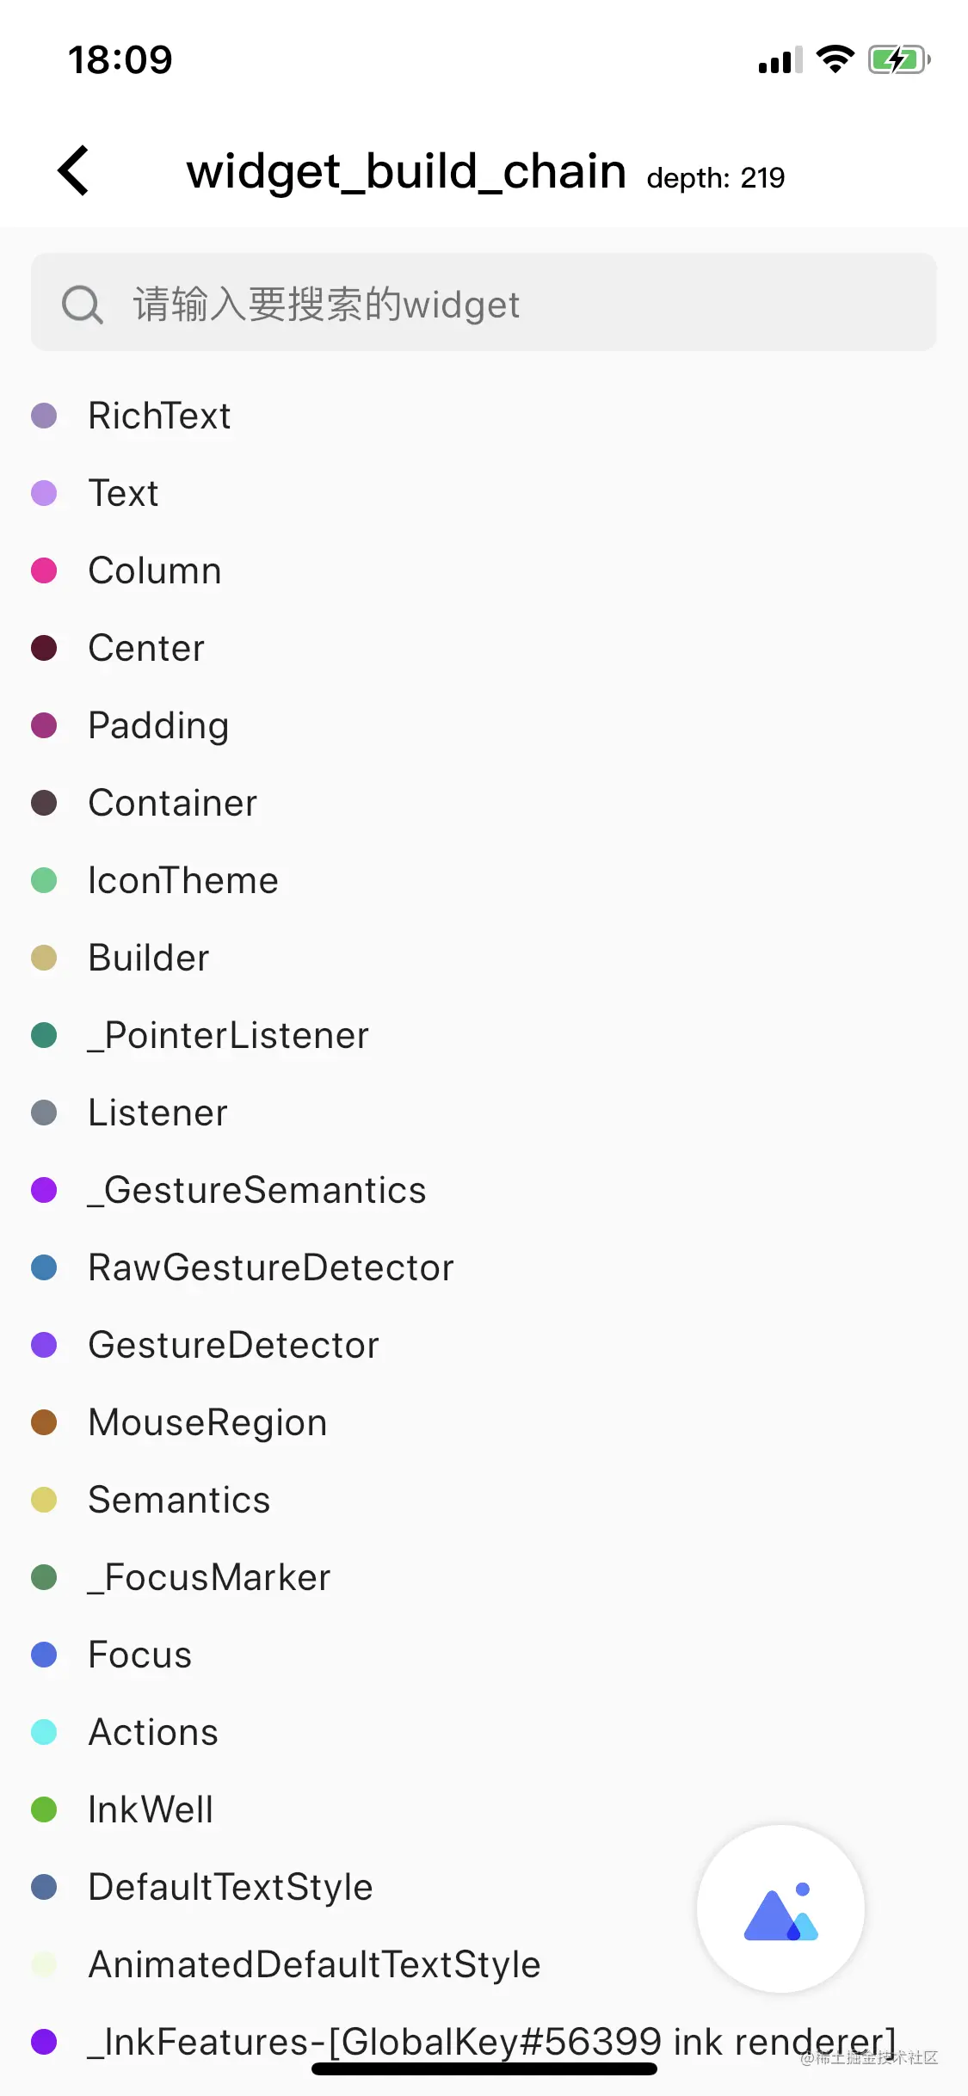Screen dimensions: 968x2096
Task: Select the RawGestureDetector row
Action: point(271,1267)
